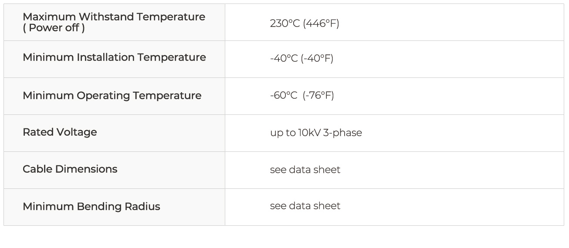Click 'see data sheet' beside Minimum Bending Radius
This screenshot has width=569, height=248.
tap(305, 206)
